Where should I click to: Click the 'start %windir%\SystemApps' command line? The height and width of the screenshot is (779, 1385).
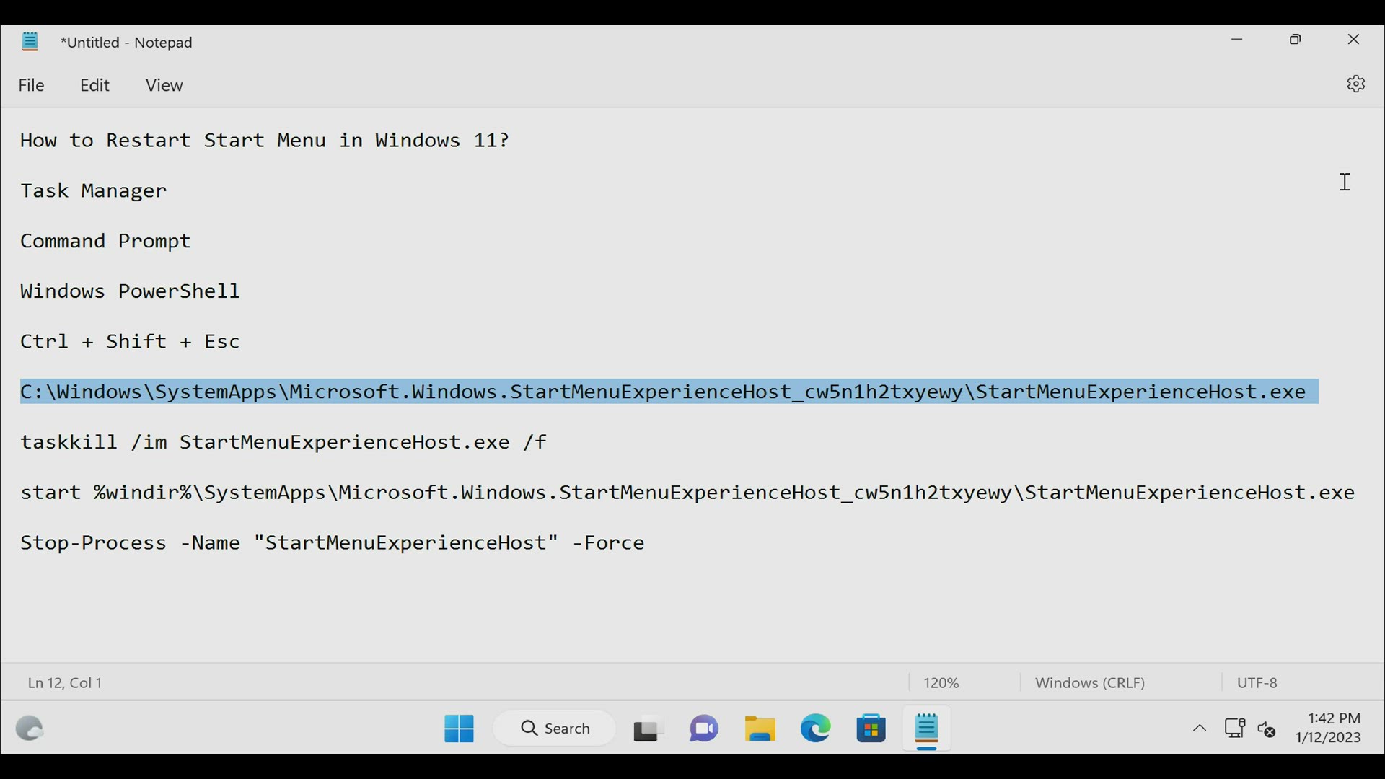pyautogui.click(x=688, y=493)
